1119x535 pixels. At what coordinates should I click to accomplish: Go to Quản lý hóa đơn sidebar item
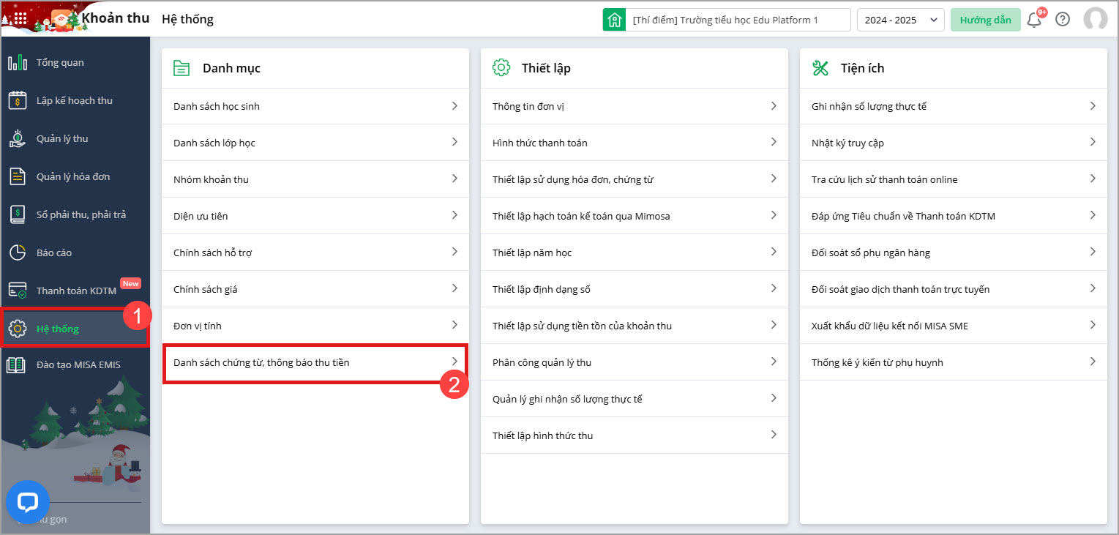(73, 176)
